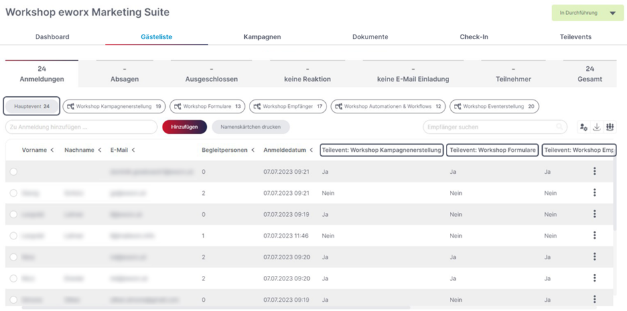Click into the Empfänger suchen search field
This screenshot has width=627, height=311.
point(495,127)
